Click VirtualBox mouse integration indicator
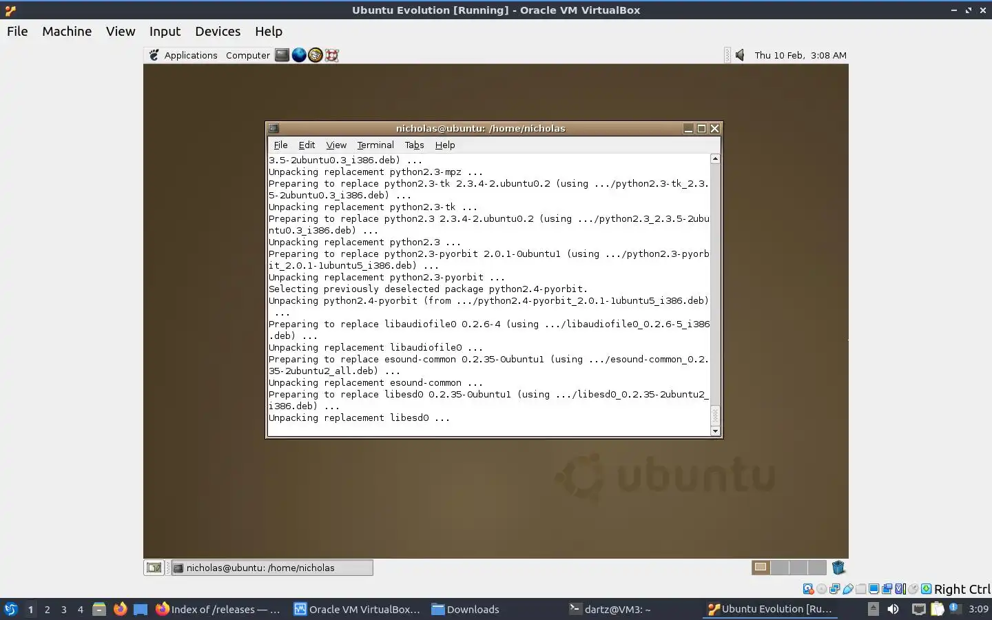This screenshot has width=992, height=620. coord(913,589)
